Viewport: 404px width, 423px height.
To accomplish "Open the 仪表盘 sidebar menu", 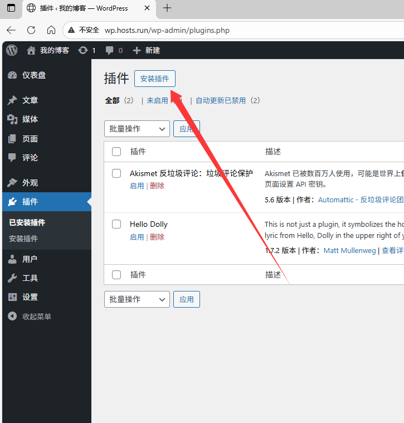I will coord(33,75).
